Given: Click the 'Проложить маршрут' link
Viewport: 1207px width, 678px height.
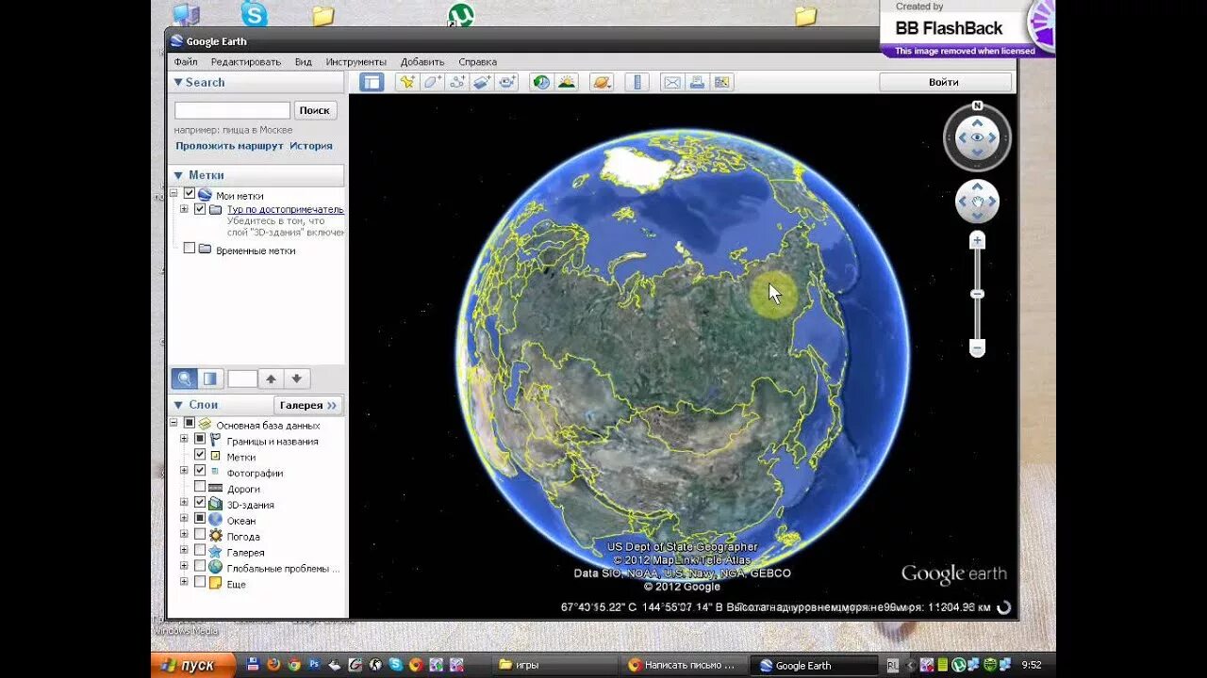Looking at the screenshot, I should pyautogui.click(x=229, y=146).
